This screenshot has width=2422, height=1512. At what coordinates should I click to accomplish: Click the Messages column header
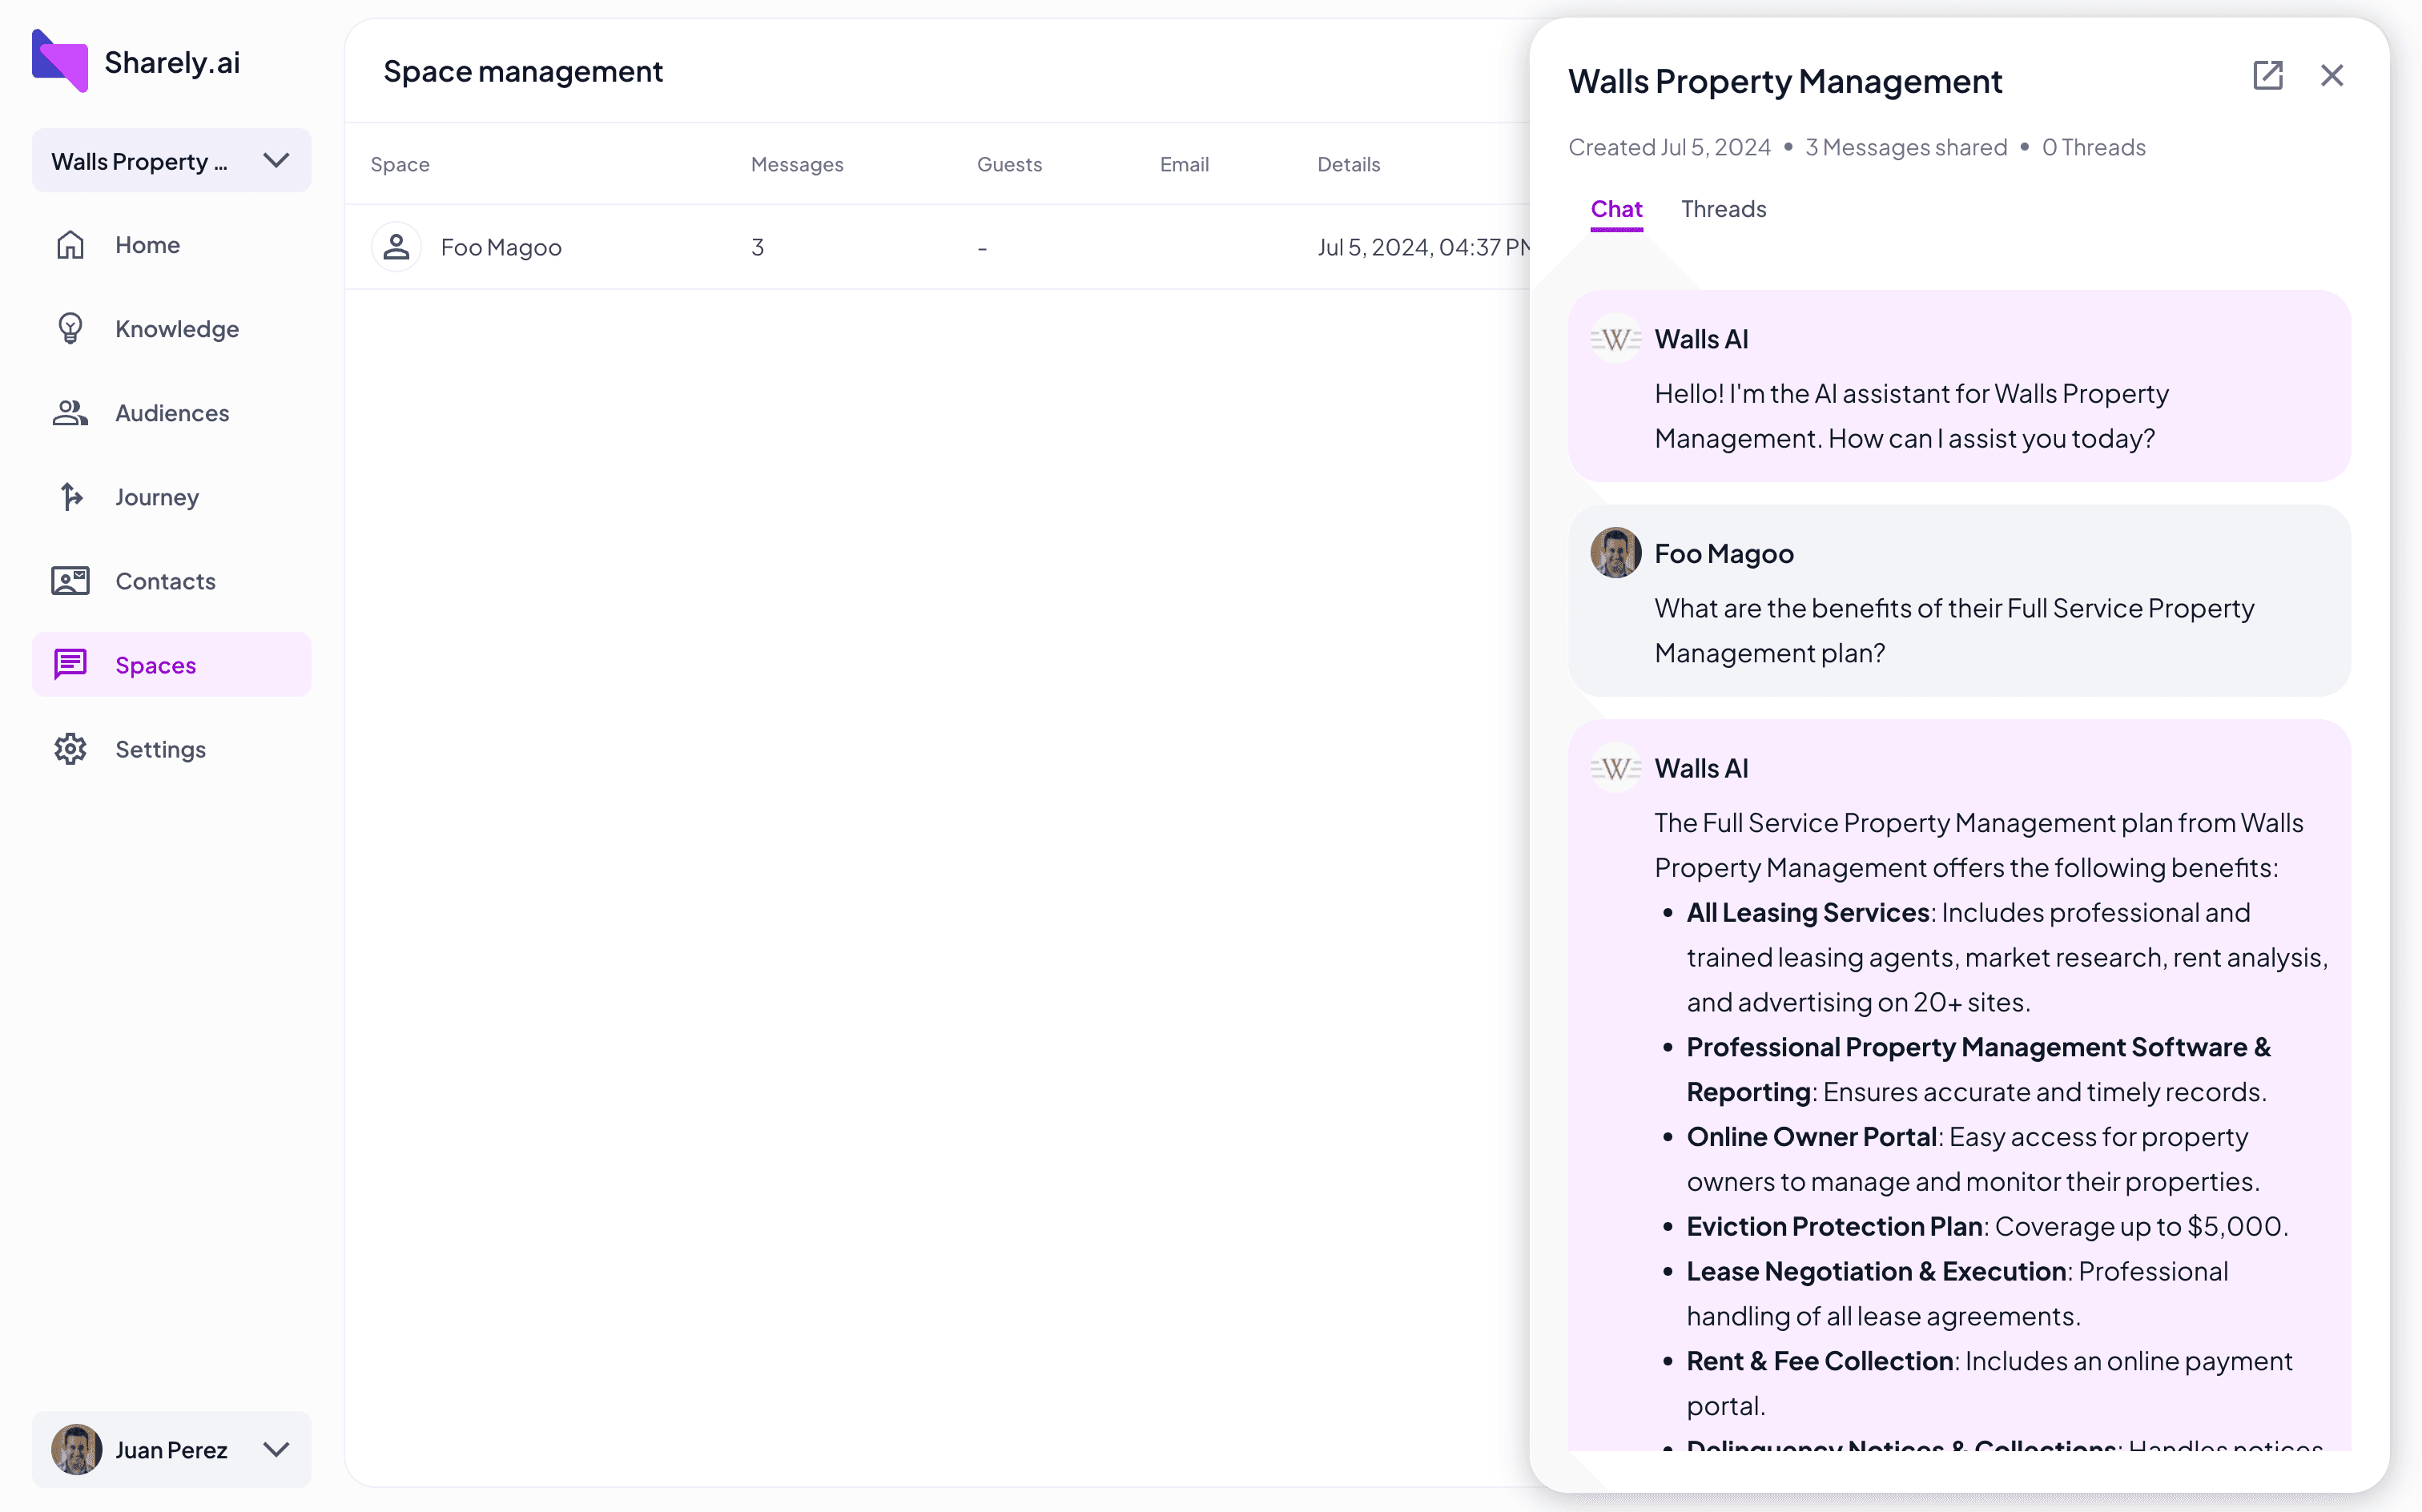point(797,164)
